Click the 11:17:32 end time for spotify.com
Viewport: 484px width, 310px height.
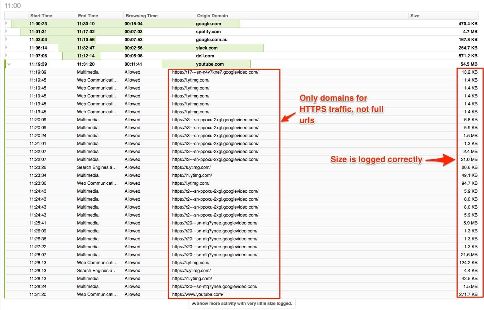pos(86,32)
